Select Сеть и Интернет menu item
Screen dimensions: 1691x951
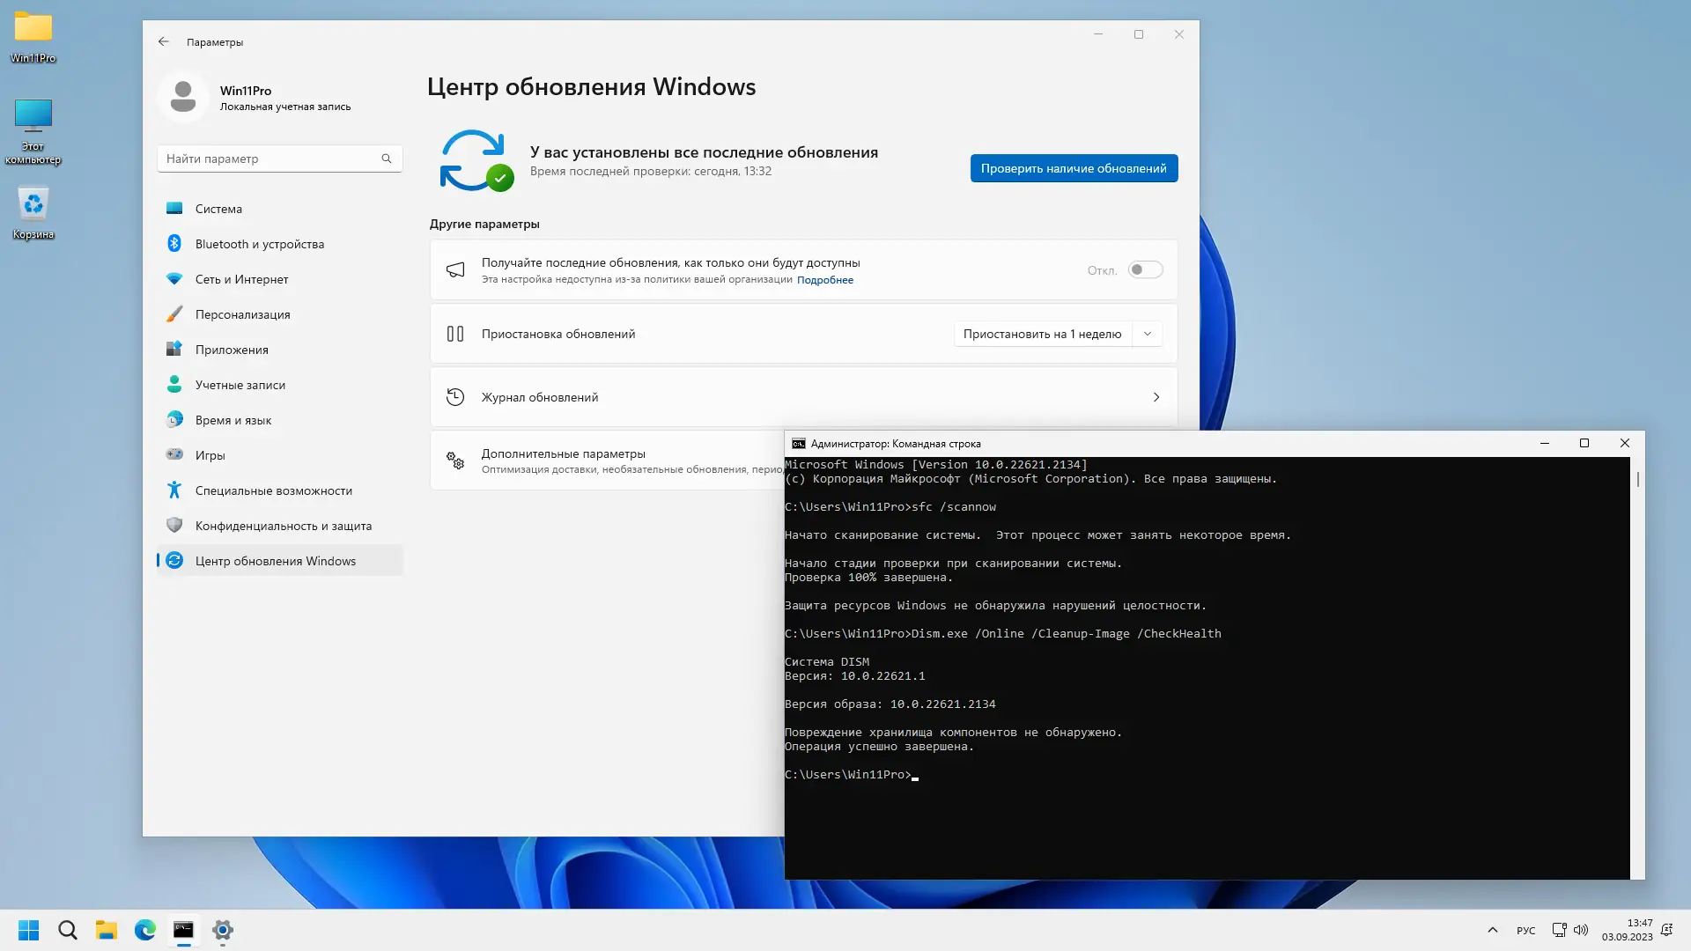tap(241, 279)
